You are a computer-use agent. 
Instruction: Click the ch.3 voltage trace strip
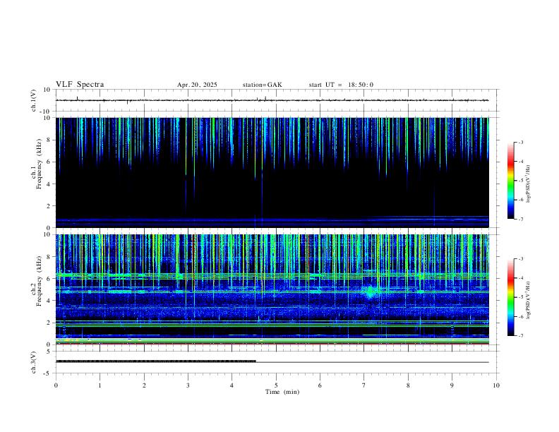tap(272, 362)
